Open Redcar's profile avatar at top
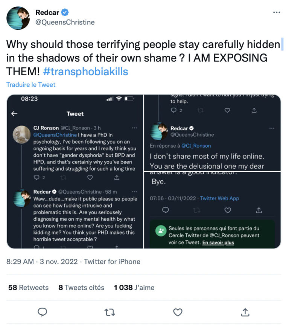289x325 pixels. point(18,18)
